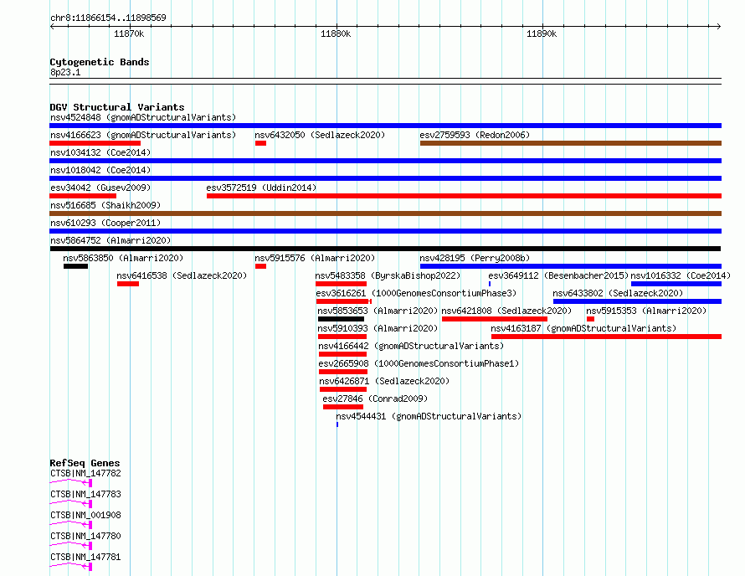The width and height of the screenshot is (745, 576).
Task: Select nsv5483358 (ByrskaBishop2022) label
Action: [388, 275]
